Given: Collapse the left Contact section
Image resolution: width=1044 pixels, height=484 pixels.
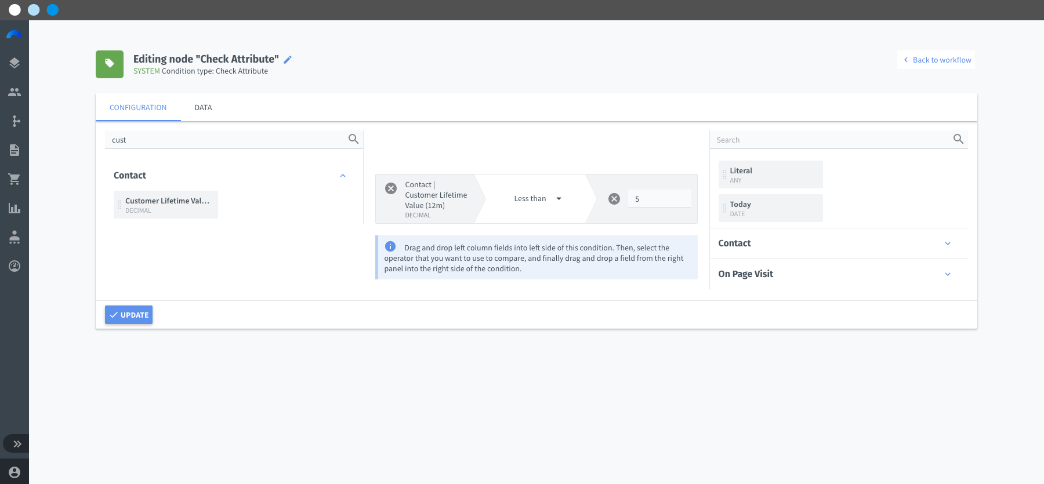Looking at the screenshot, I should pos(343,176).
